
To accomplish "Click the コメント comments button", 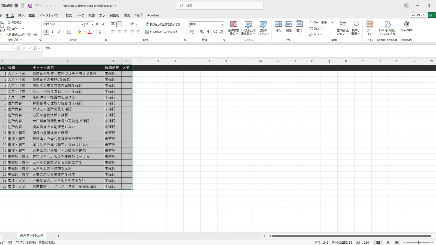I will pyautogui.click(x=418, y=15).
